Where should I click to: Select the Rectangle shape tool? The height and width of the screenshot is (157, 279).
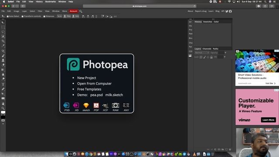pos(3,98)
